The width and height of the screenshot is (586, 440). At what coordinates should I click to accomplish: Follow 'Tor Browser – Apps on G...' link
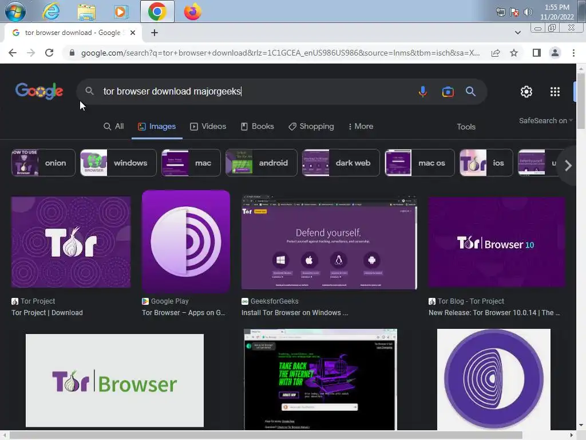point(184,313)
